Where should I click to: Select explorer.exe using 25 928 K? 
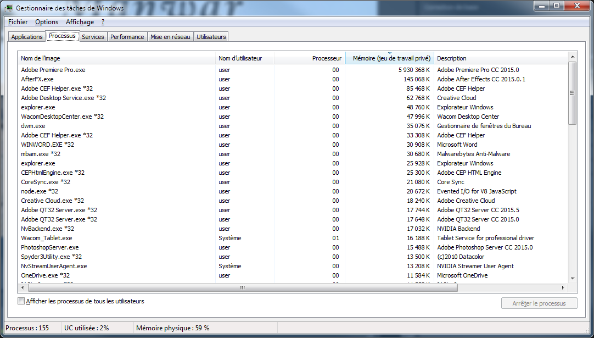(293, 163)
